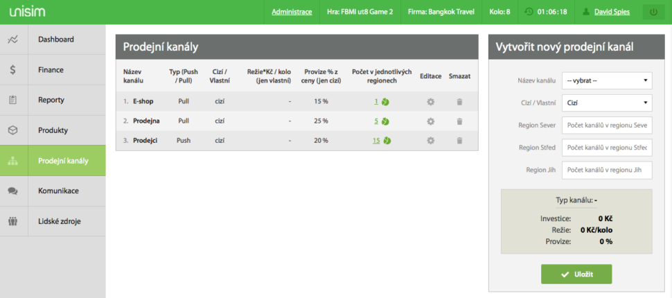This screenshot has width=672, height=298.
Task: Delete the Prodejci channel with trash icon
Action: point(459,141)
